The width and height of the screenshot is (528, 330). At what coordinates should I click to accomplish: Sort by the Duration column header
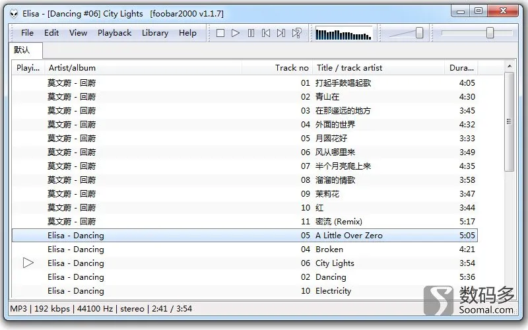pyautogui.click(x=461, y=68)
